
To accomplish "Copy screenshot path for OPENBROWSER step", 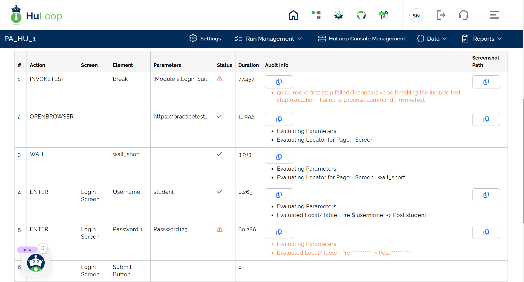I will coord(486,120).
